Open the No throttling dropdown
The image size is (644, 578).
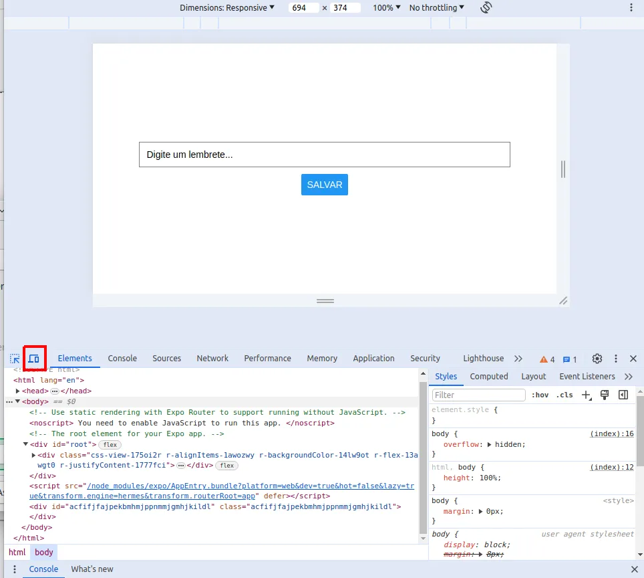pos(437,8)
